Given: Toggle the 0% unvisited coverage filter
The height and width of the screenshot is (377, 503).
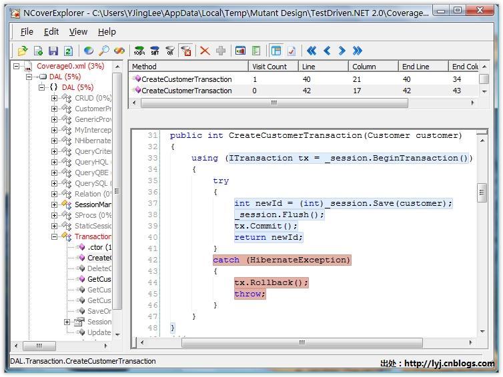Looking at the screenshot, I should [170, 51].
